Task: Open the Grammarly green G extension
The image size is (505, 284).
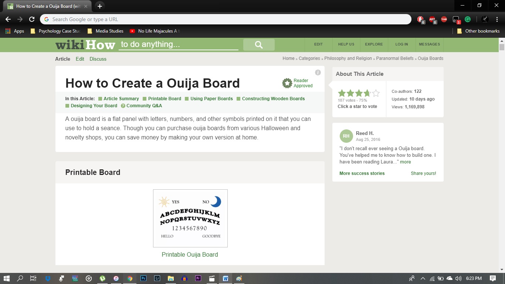Action: [468, 19]
